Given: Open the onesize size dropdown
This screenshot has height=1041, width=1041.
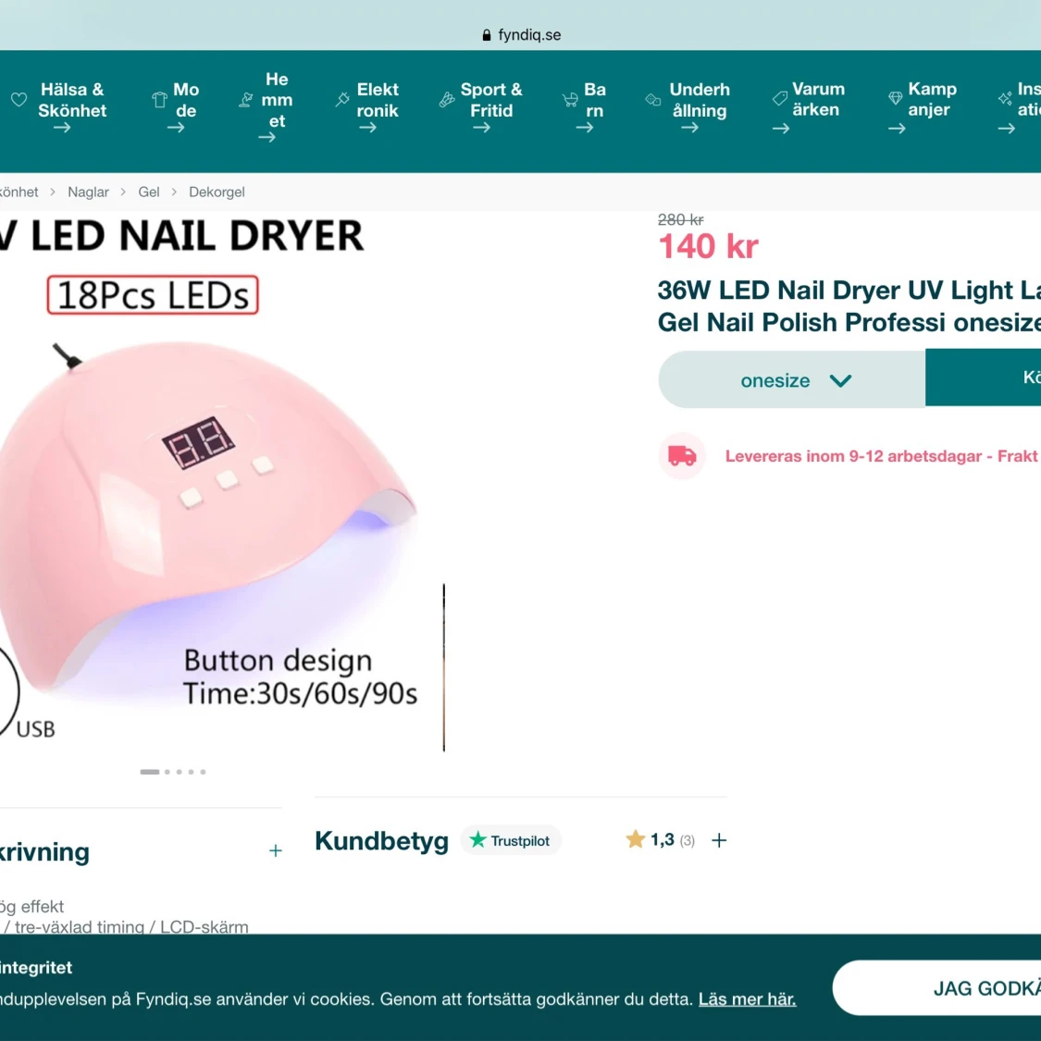Looking at the screenshot, I should point(791,379).
